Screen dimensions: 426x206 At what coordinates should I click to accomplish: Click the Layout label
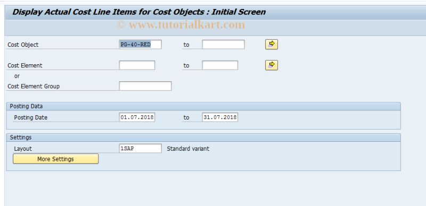pos(23,149)
